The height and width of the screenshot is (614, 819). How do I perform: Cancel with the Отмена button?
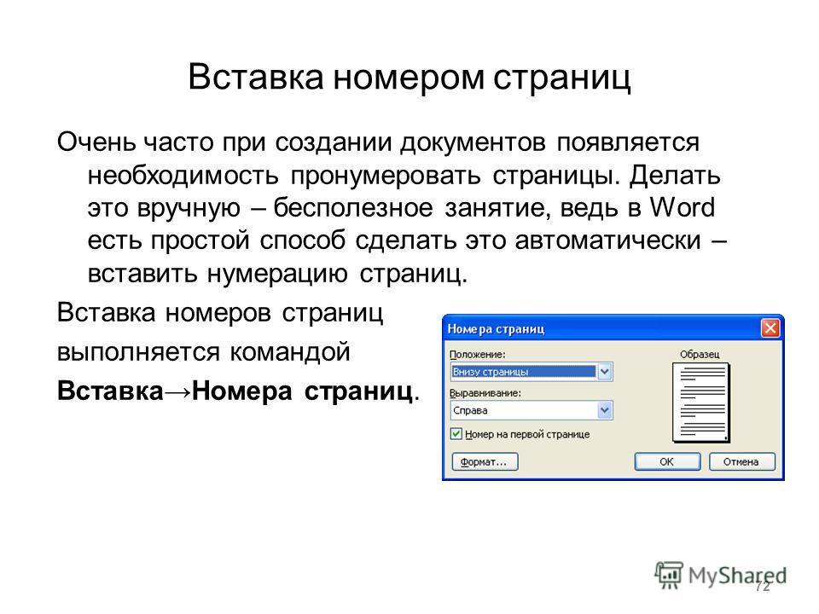click(741, 462)
